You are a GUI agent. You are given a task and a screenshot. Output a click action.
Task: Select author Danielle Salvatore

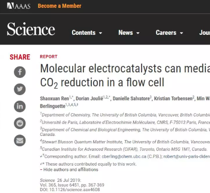(x=131, y=98)
